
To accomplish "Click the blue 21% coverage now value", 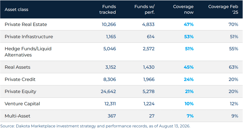I will point(189,91).
